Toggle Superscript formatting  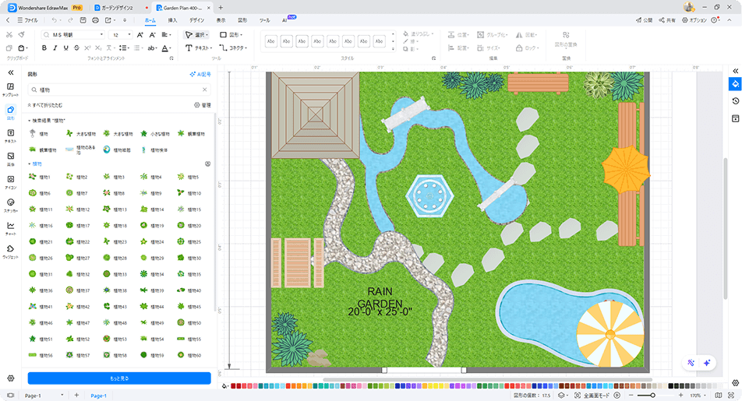pos(87,47)
